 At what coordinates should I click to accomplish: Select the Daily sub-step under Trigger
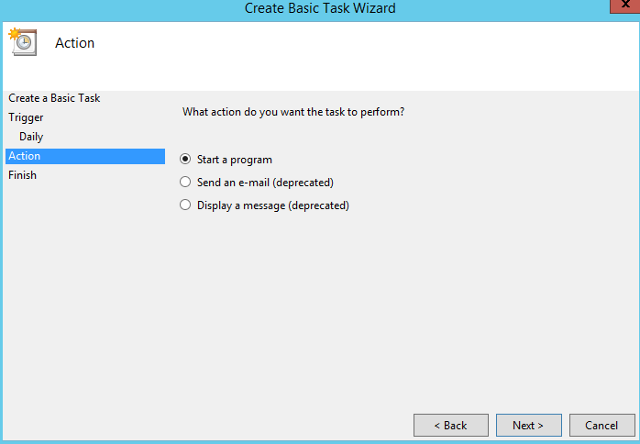31,137
